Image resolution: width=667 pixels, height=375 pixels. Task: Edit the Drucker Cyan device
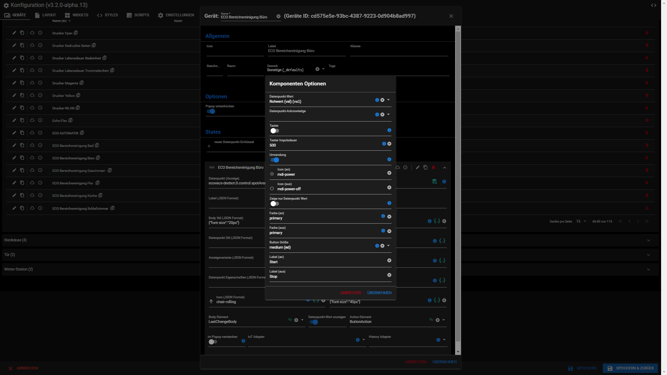click(14, 33)
